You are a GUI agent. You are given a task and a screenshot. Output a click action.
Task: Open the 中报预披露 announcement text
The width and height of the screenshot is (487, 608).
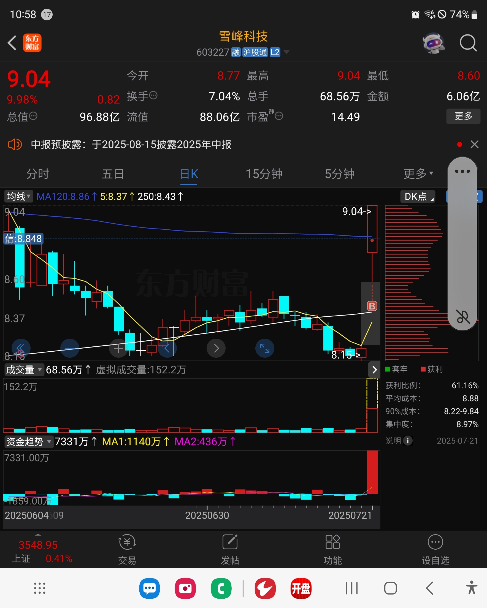[x=131, y=144]
